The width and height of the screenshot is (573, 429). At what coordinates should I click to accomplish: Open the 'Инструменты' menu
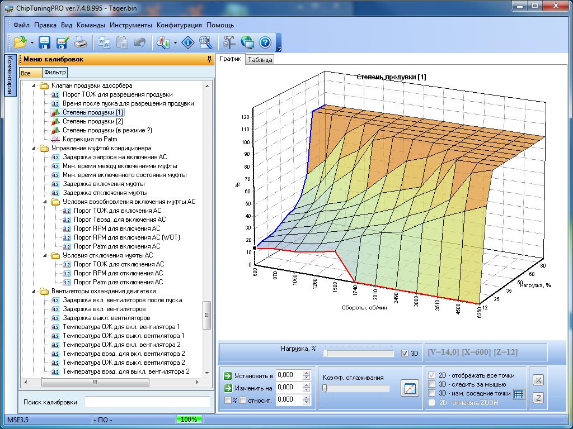pos(131,25)
